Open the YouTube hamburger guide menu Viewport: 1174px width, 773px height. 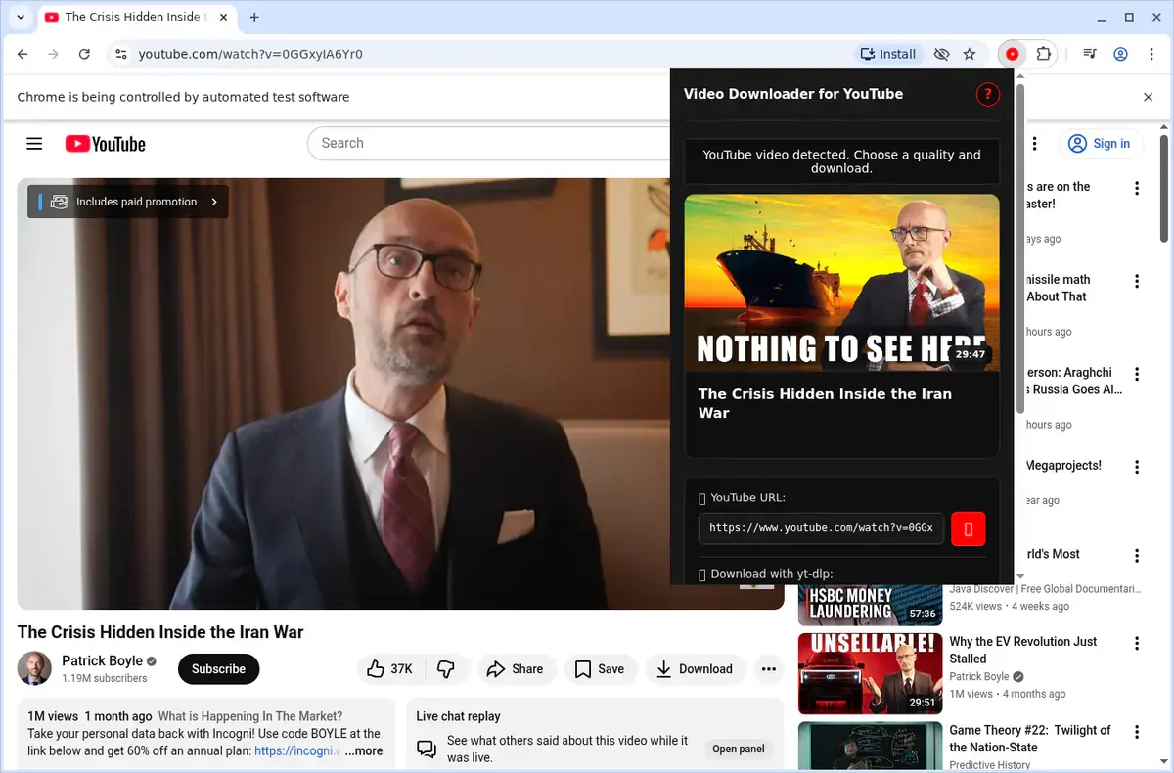pos(34,144)
